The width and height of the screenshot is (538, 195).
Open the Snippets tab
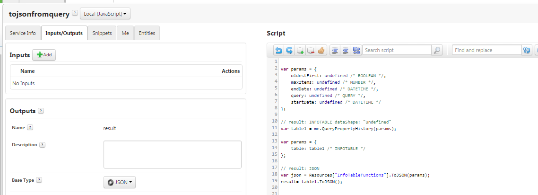(102, 33)
